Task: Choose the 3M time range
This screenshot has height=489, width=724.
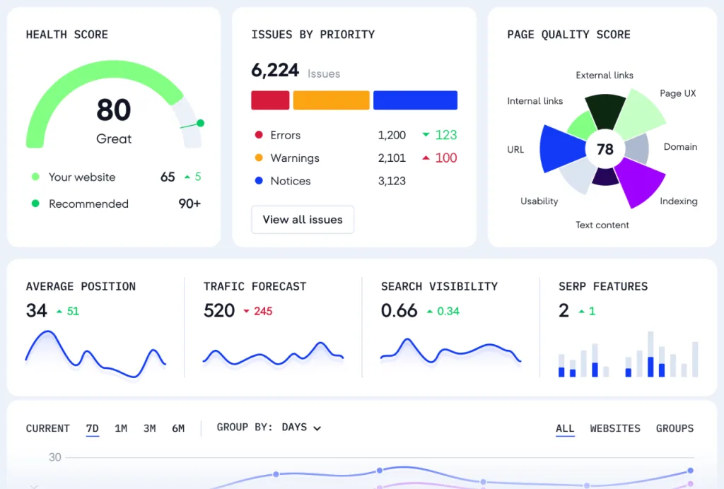Action: [x=149, y=428]
